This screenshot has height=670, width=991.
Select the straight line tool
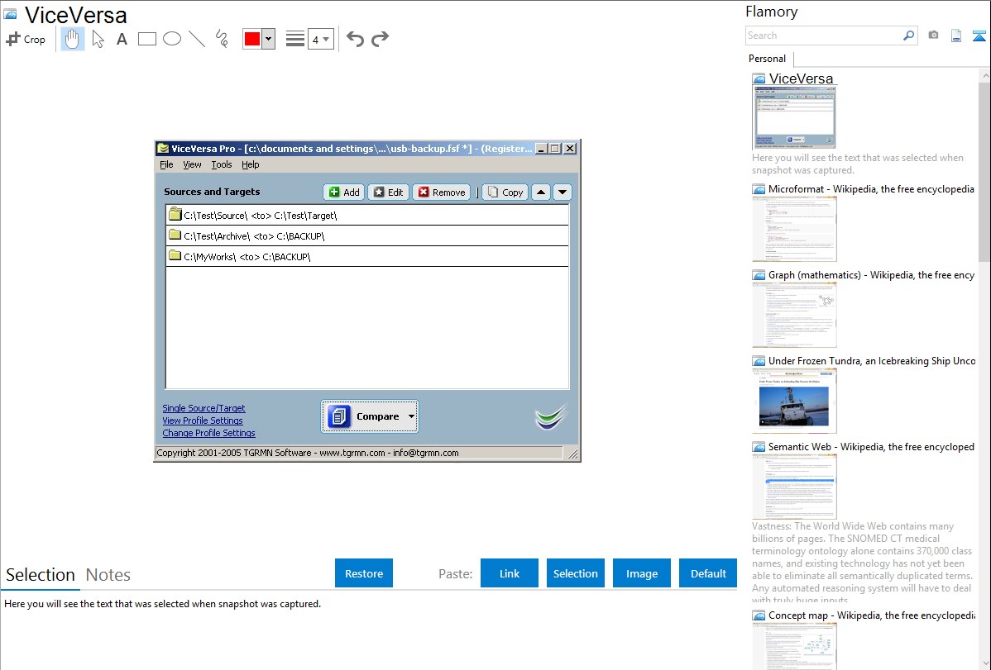pyautogui.click(x=197, y=39)
